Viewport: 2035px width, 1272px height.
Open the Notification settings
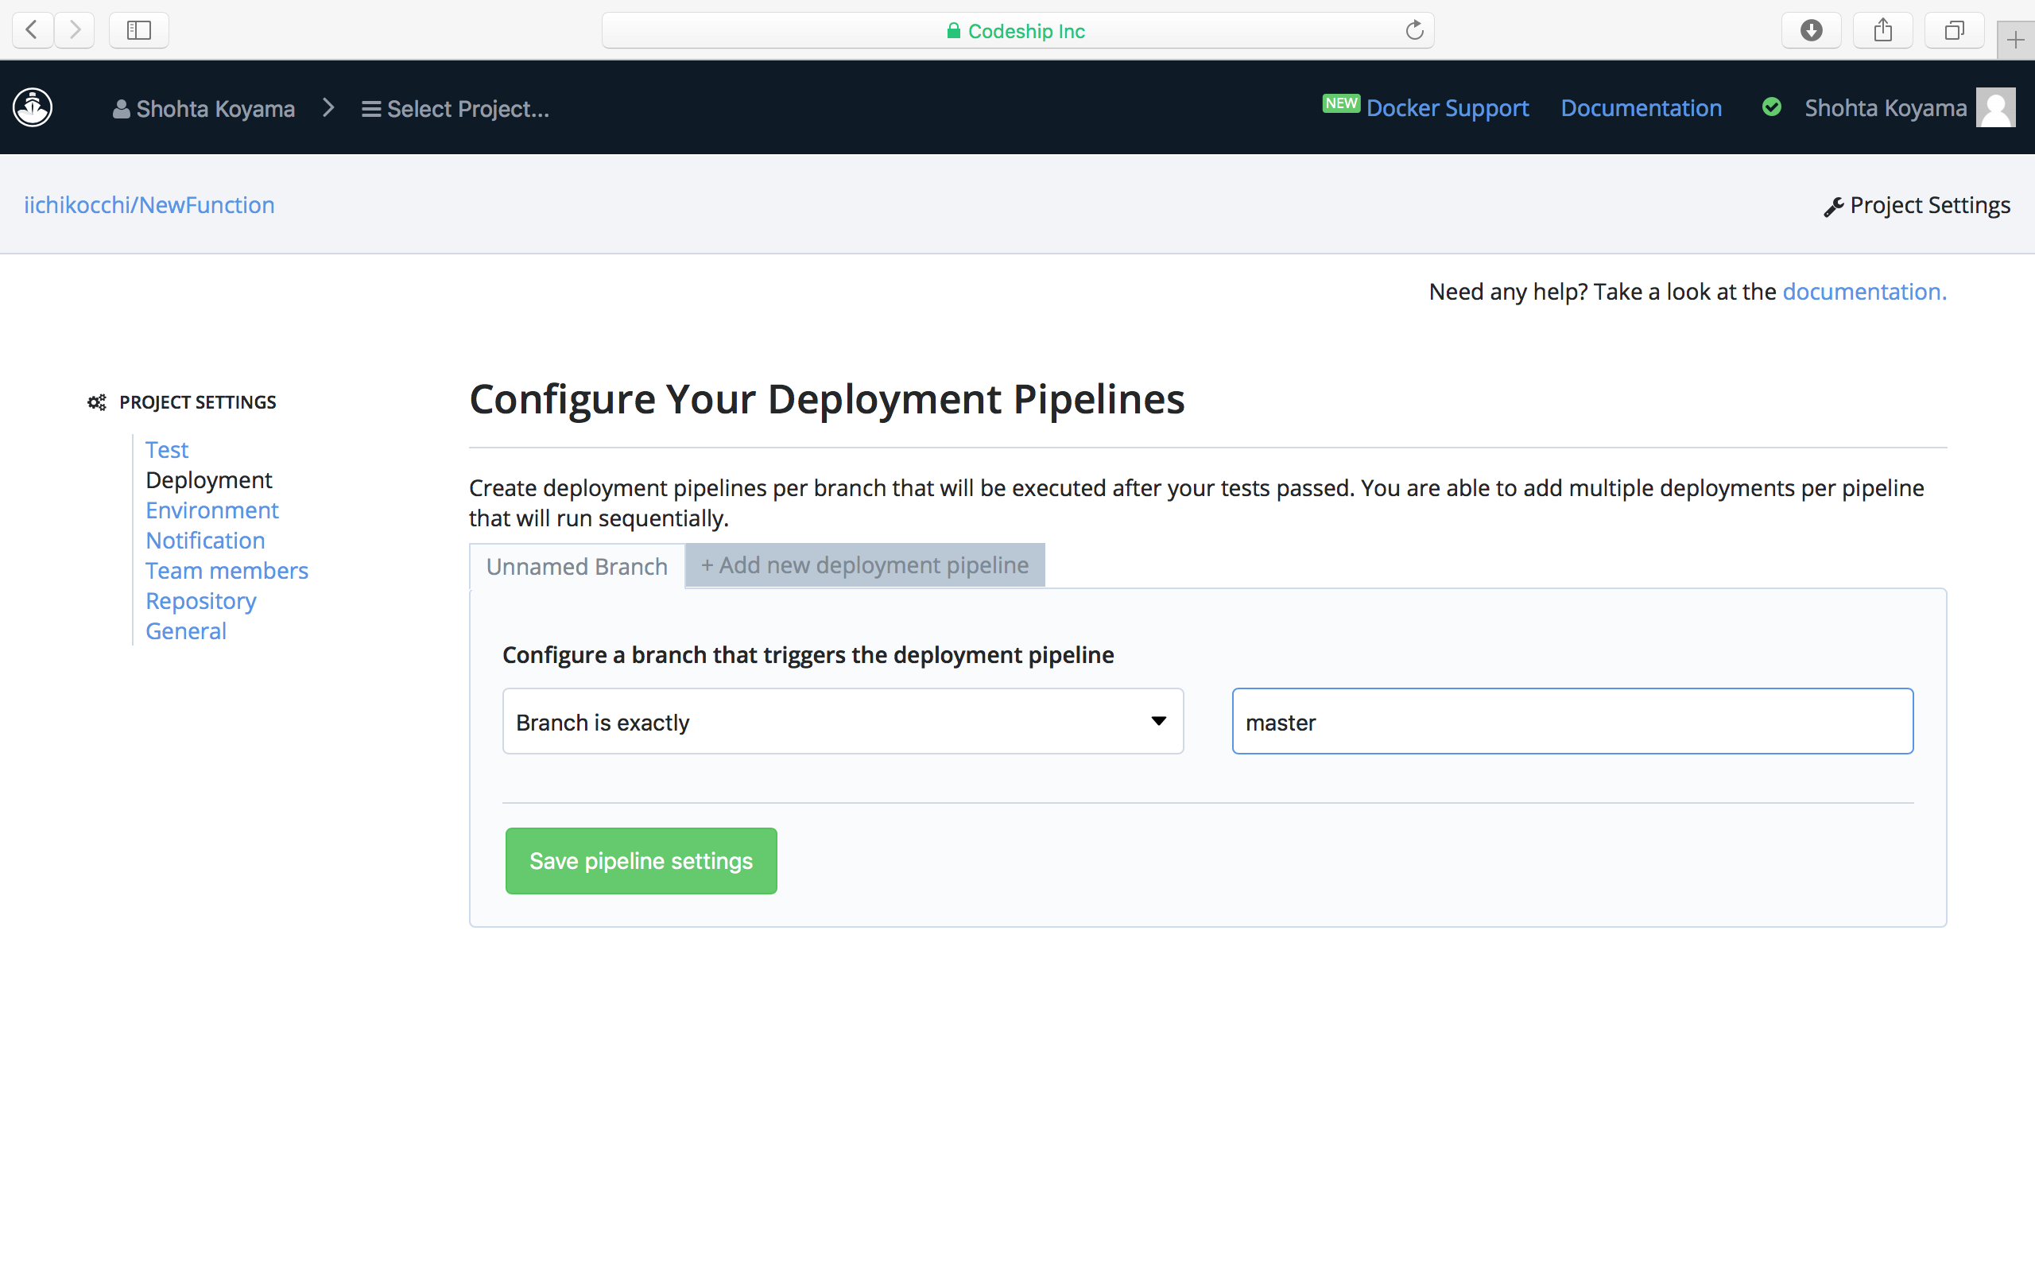pos(205,540)
